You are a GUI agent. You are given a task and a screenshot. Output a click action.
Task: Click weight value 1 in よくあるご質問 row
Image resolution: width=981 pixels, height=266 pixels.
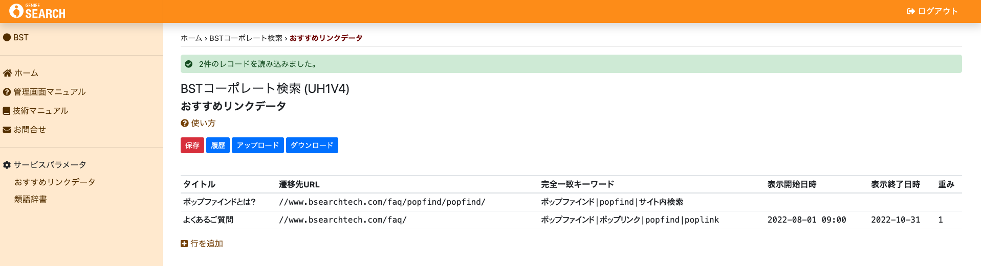point(941,220)
